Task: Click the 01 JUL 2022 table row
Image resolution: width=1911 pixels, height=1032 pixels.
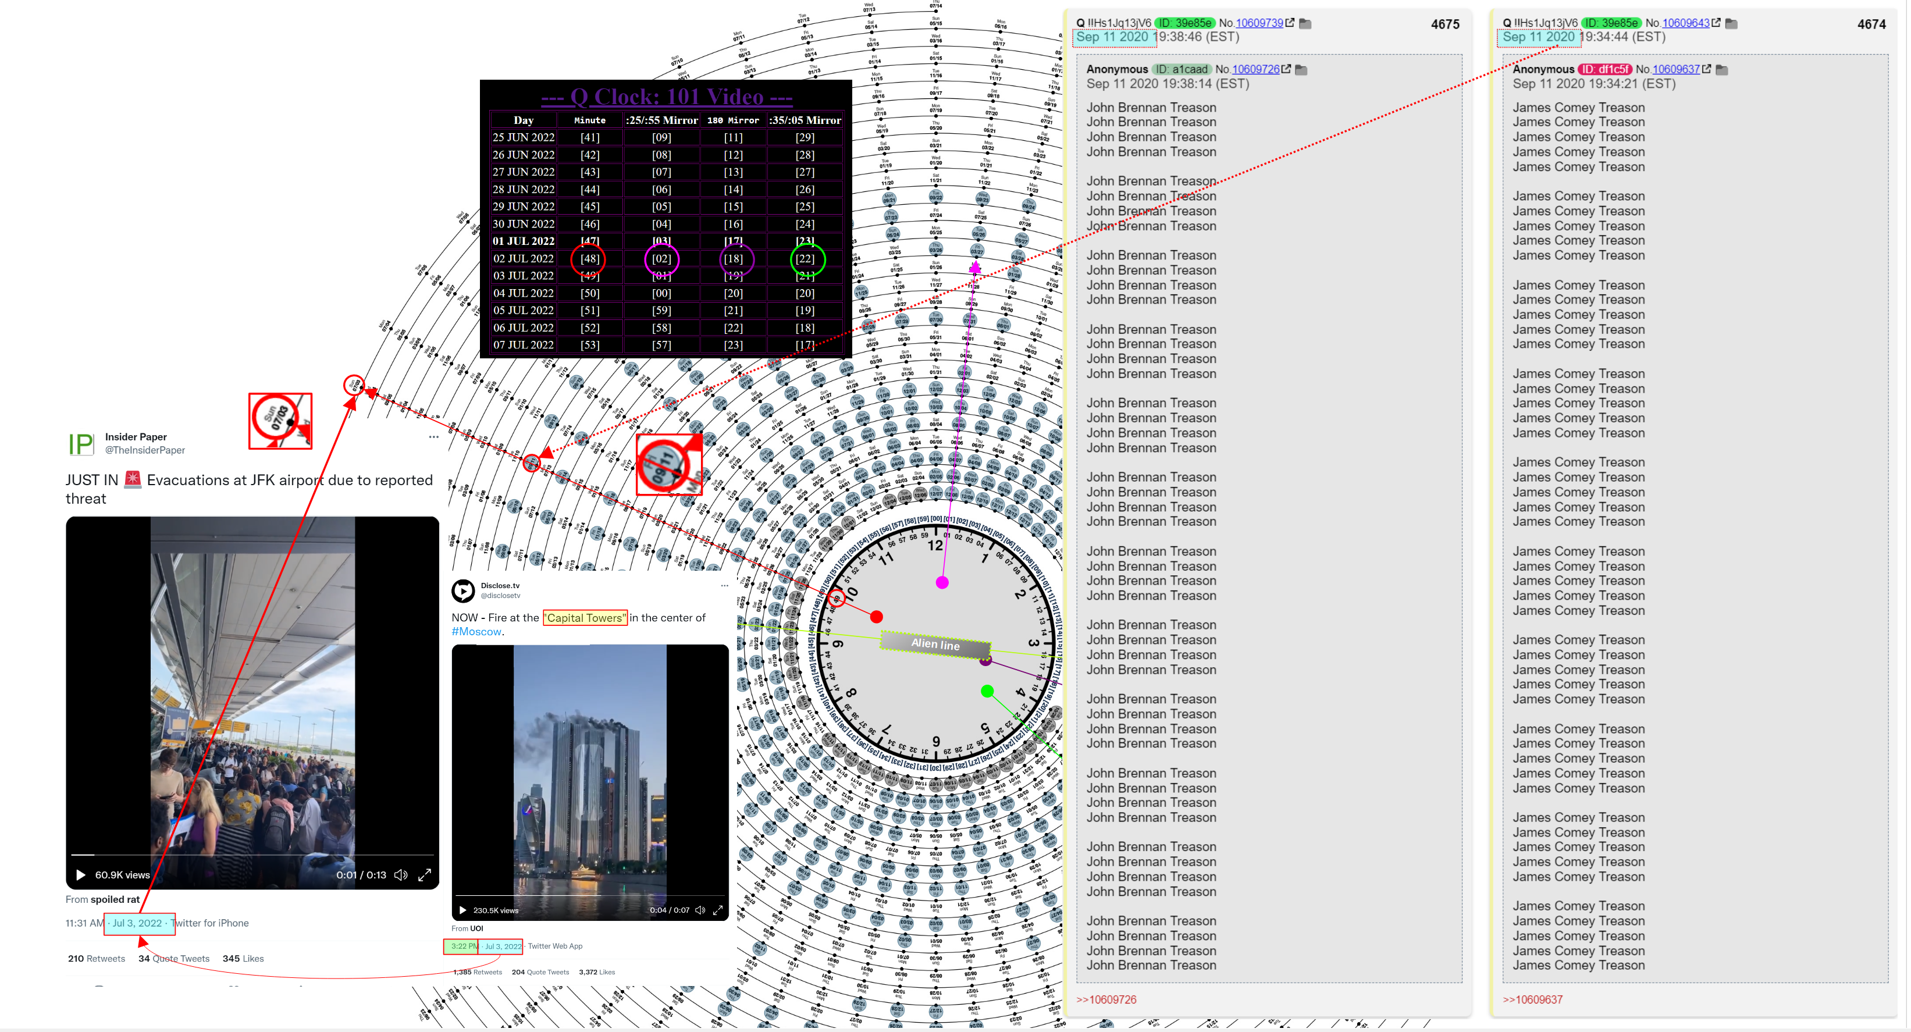Action: (666, 241)
